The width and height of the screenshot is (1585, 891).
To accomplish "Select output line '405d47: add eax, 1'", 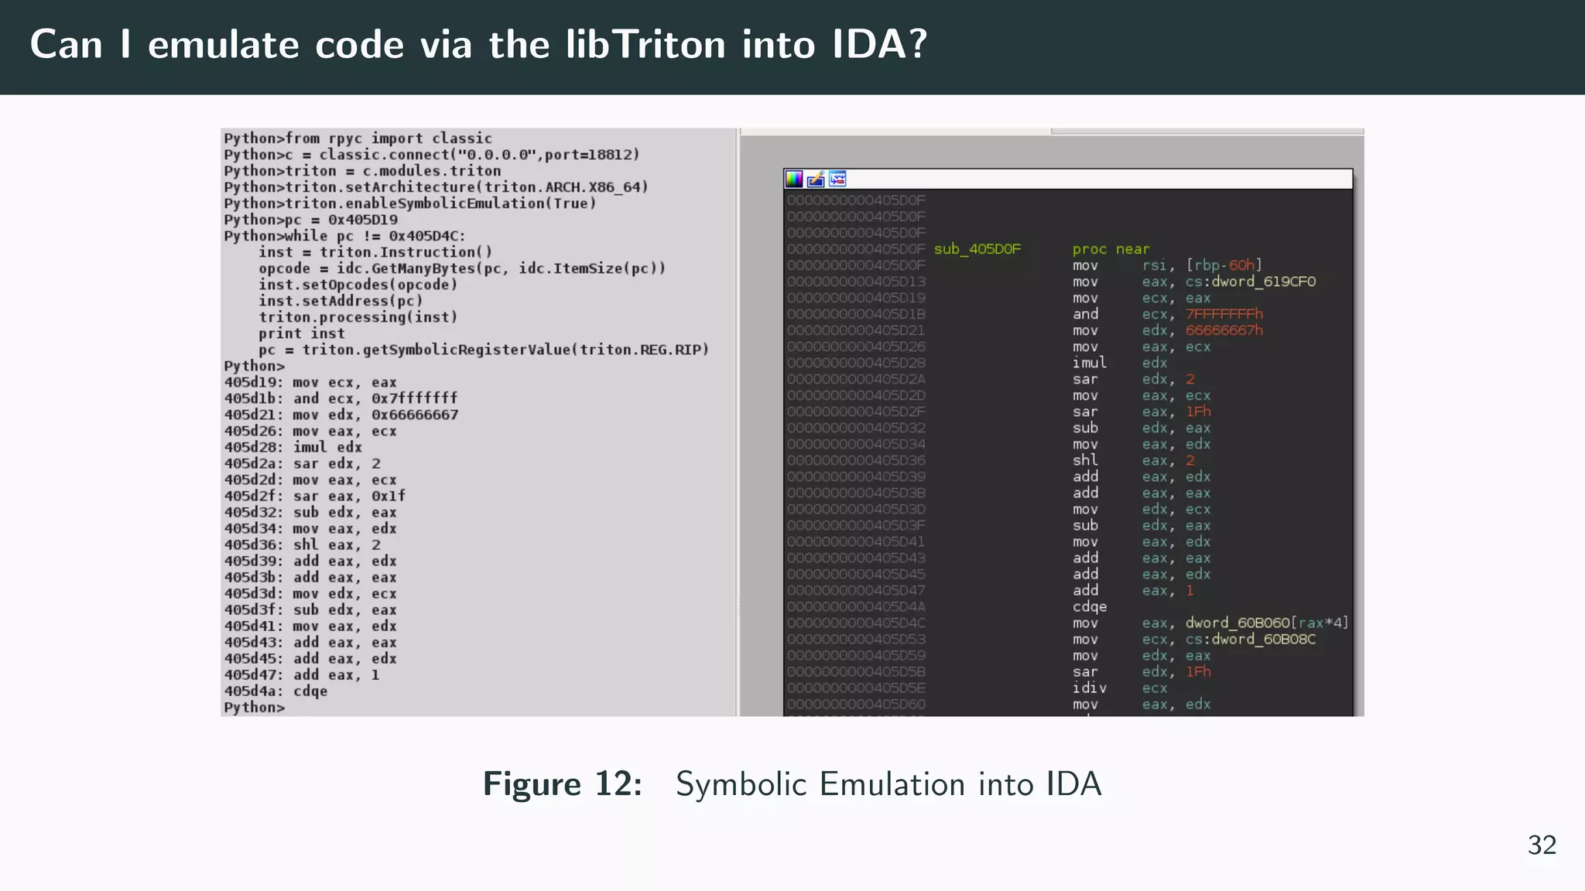I will pyautogui.click(x=302, y=675).
